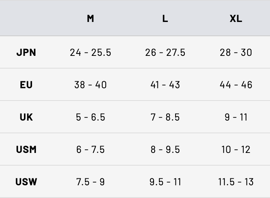The image size is (270, 198).
Task: Select USM large size 8 - 9.5
Action: 165,149
